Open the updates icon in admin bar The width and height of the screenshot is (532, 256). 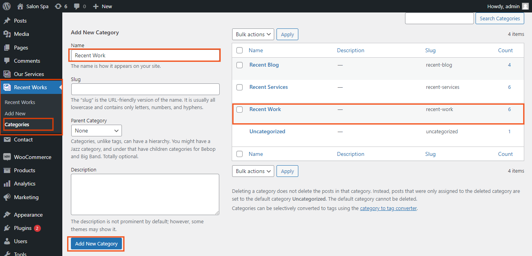pos(58,6)
